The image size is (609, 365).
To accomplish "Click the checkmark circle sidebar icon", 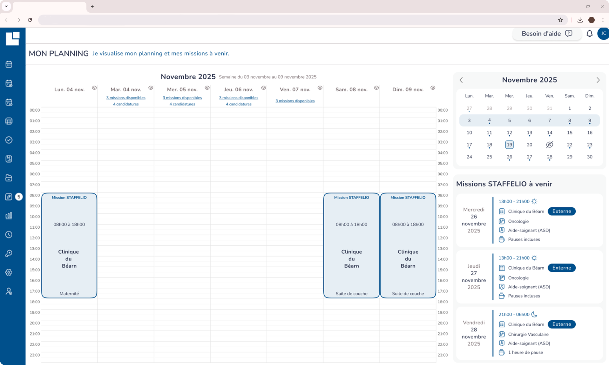I will (x=9, y=140).
